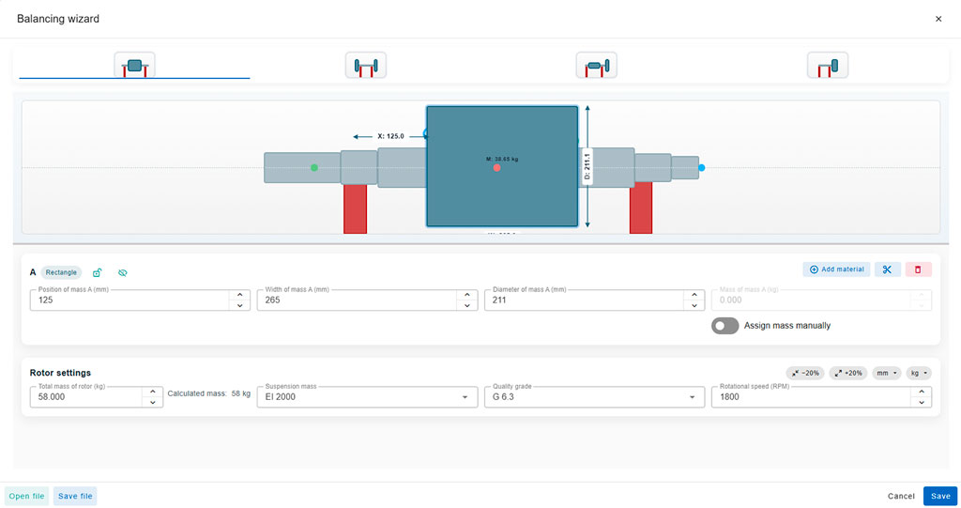
Task: Click the scissors cut icon
Action: (x=887, y=269)
